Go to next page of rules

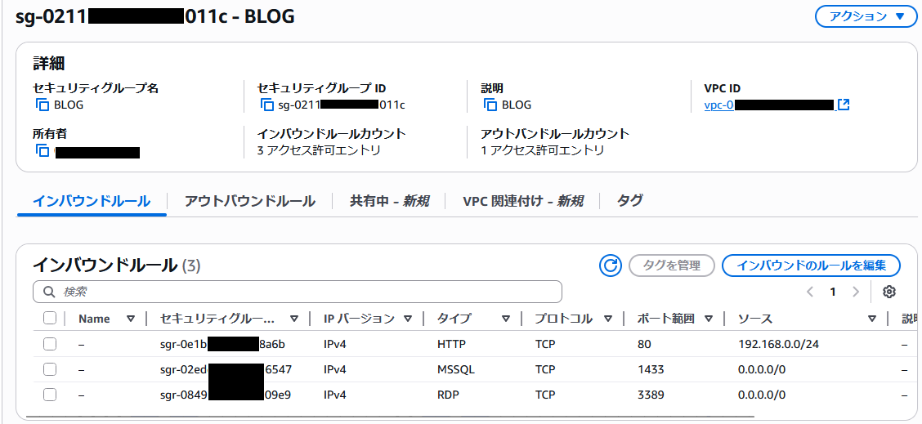point(856,292)
